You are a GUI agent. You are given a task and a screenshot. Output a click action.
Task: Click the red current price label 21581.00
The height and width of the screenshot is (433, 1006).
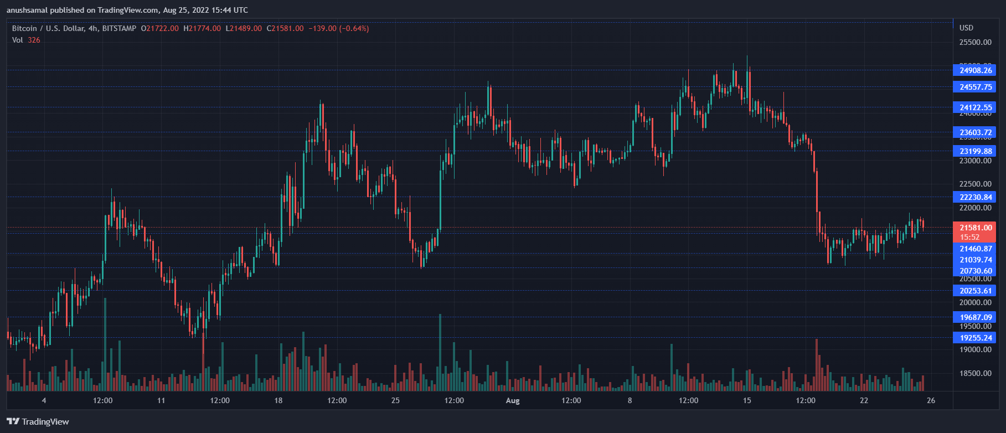pyautogui.click(x=976, y=228)
